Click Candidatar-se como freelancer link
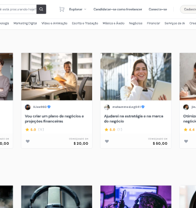 [x=118, y=9]
